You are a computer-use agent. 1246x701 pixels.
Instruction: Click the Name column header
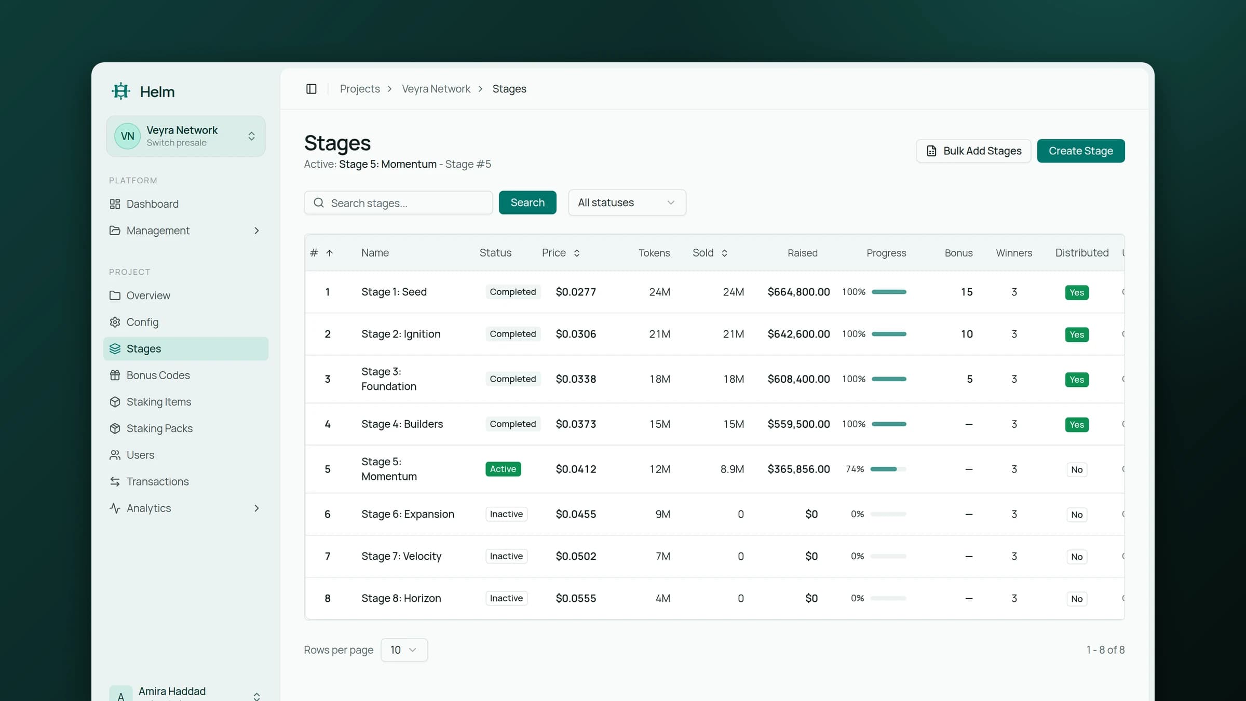[375, 253]
